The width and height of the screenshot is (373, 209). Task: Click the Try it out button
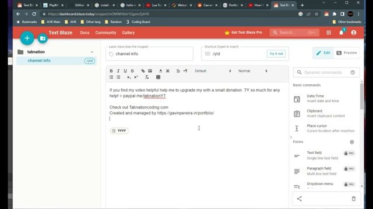(x=276, y=54)
